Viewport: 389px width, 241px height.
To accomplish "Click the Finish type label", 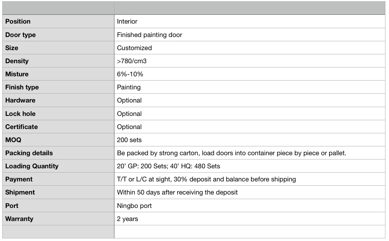I will coord(22,87).
